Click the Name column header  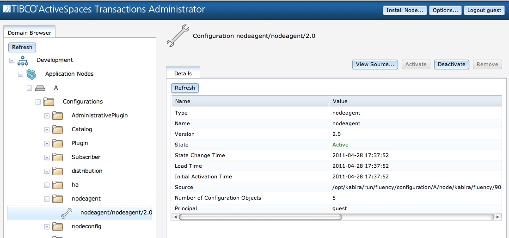pyautogui.click(x=250, y=101)
